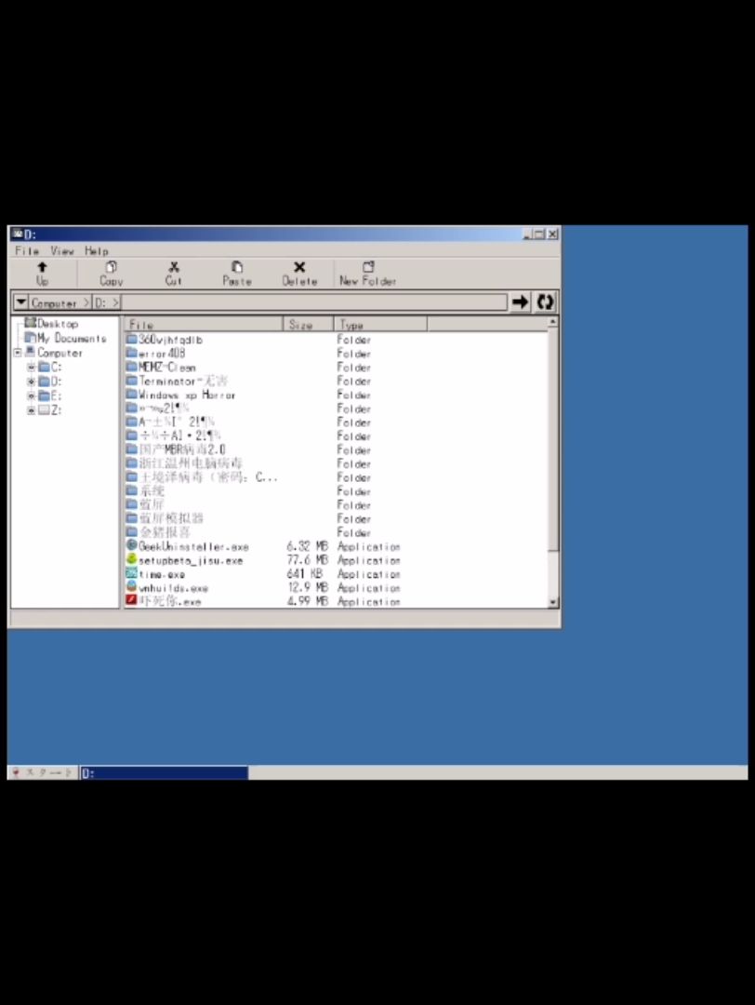Select the 浙江温州电脑病毒 folder row
This screenshot has height=1005, width=755.
[337, 462]
